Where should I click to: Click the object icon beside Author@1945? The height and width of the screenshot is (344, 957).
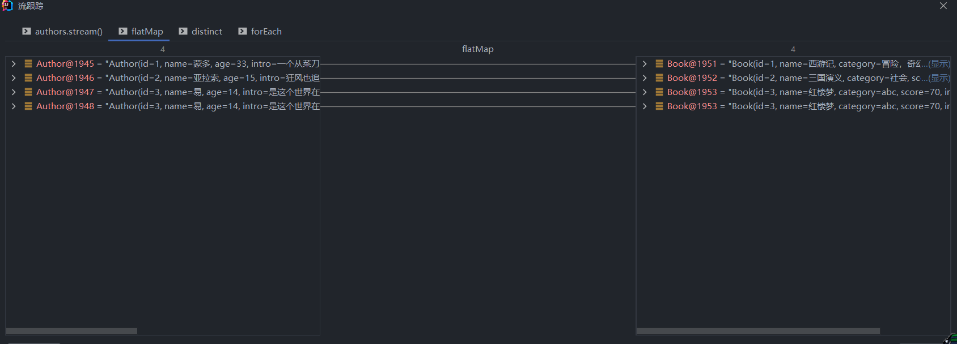pos(28,64)
